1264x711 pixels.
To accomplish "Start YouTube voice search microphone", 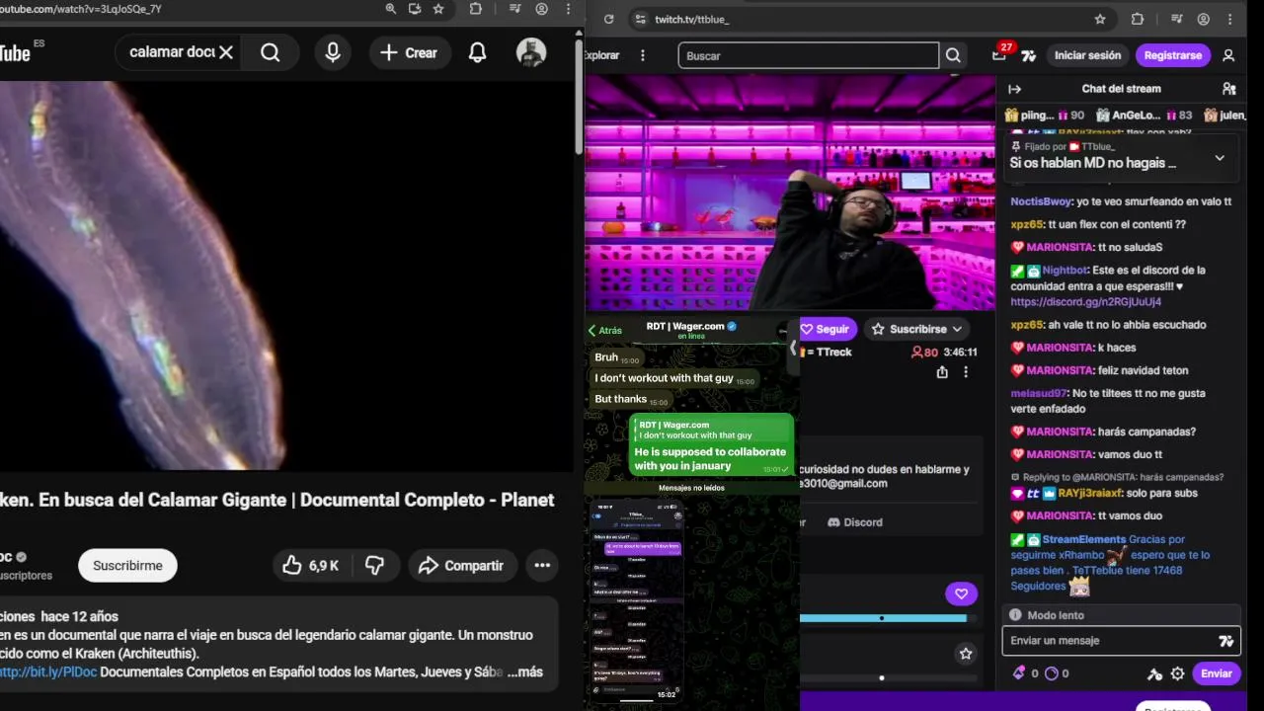I will point(333,52).
